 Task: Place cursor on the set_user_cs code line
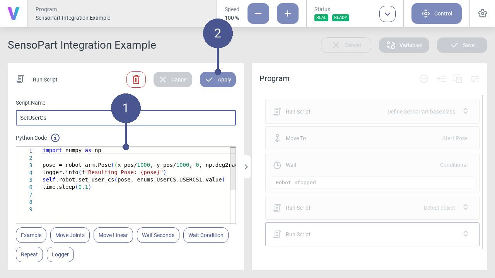[x=133, y=180]
